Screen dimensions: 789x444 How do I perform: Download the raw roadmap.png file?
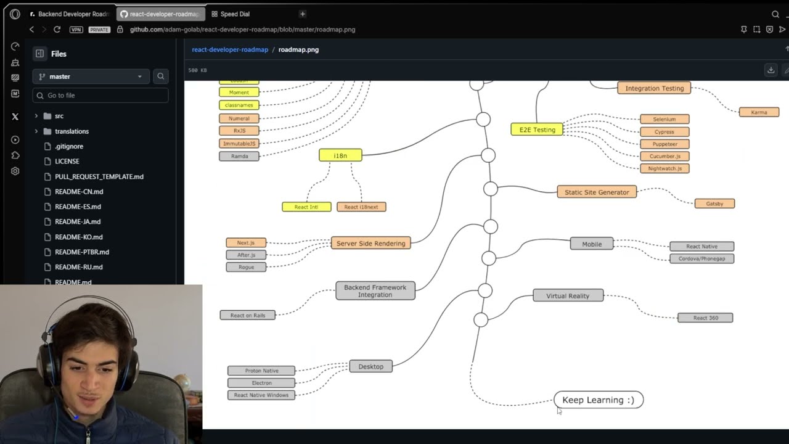pos(771,70)
